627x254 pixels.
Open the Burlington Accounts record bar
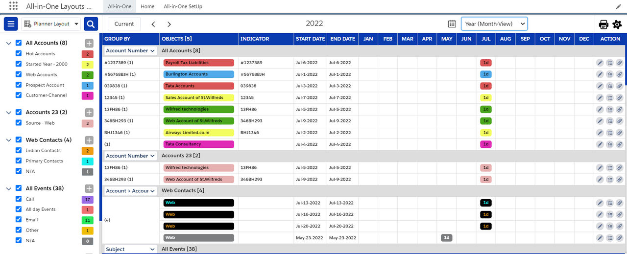(199, 74)
